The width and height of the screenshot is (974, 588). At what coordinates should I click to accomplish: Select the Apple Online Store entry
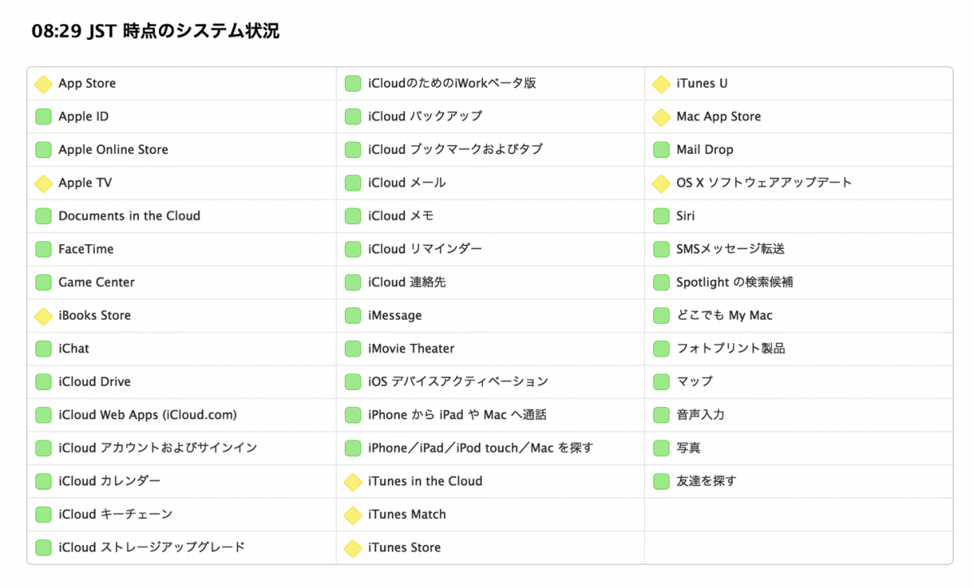click(x=113, y=150)
